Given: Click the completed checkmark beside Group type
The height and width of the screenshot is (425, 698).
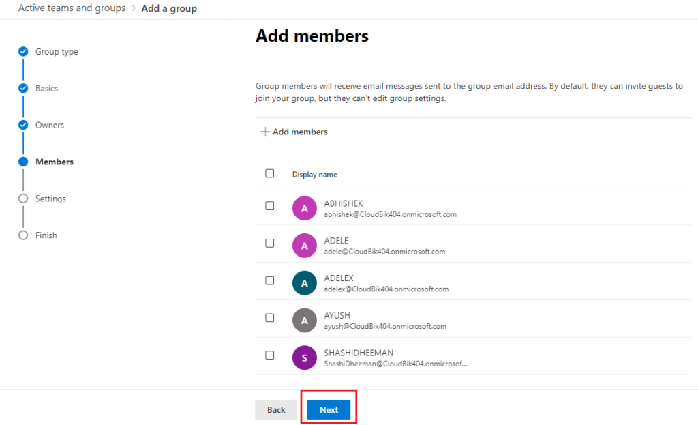Looking at the screenshot, I should [x=22, y=51].
